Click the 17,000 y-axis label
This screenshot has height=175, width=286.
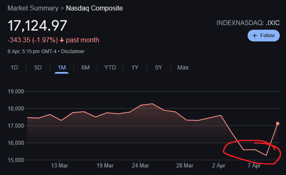[16, 126]
